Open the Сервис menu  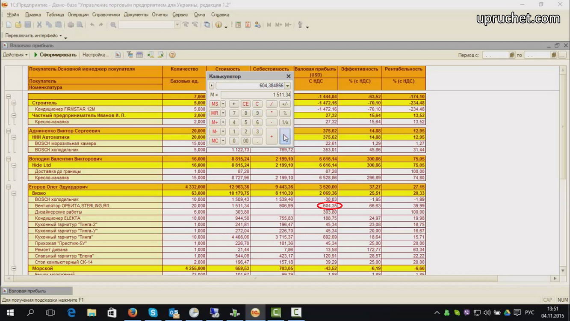(x=180, y=15)
